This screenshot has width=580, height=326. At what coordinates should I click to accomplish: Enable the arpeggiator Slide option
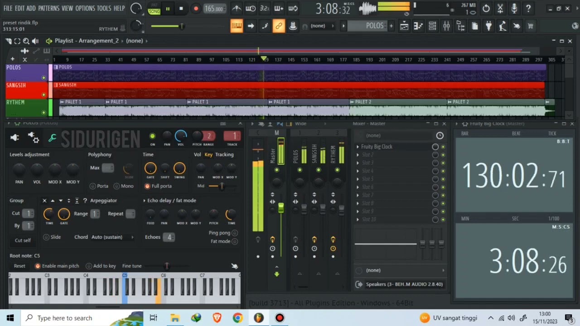pos(46,237)
